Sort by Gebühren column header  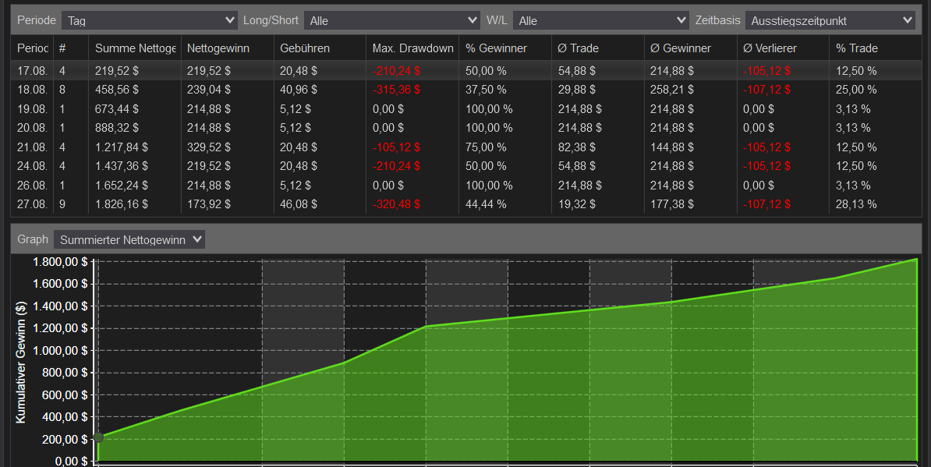[x=320, y=48]
